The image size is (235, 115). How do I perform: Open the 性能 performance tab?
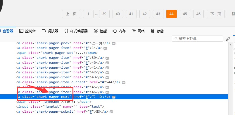point(100,31)
